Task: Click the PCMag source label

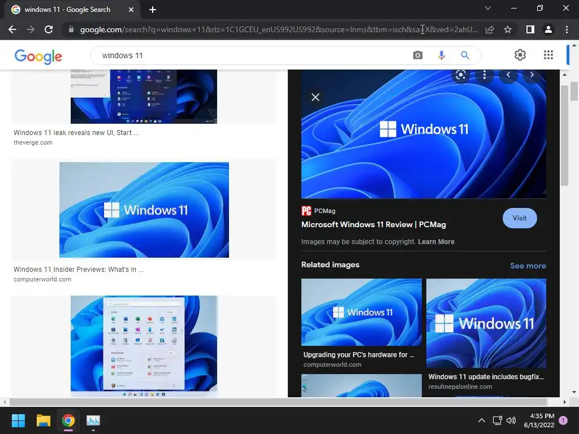Action: 318,211
